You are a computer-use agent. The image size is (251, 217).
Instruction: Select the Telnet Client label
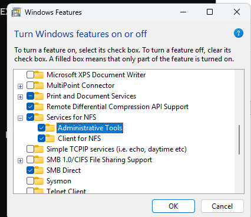(x=66, y=190)
